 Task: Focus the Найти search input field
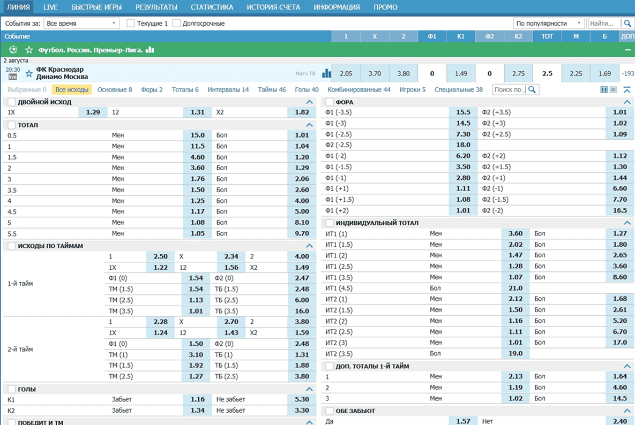click(603, 24)
